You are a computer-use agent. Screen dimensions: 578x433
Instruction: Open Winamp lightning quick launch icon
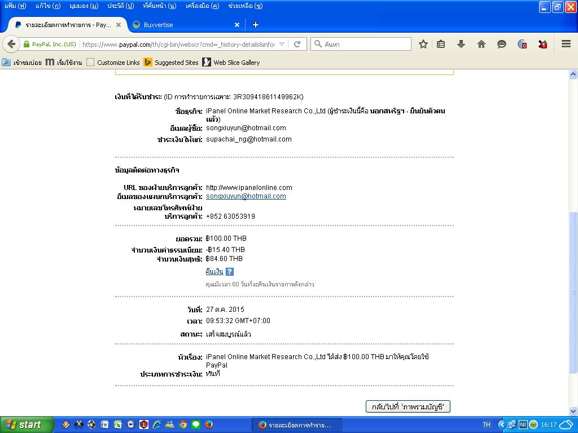point(65,425)
